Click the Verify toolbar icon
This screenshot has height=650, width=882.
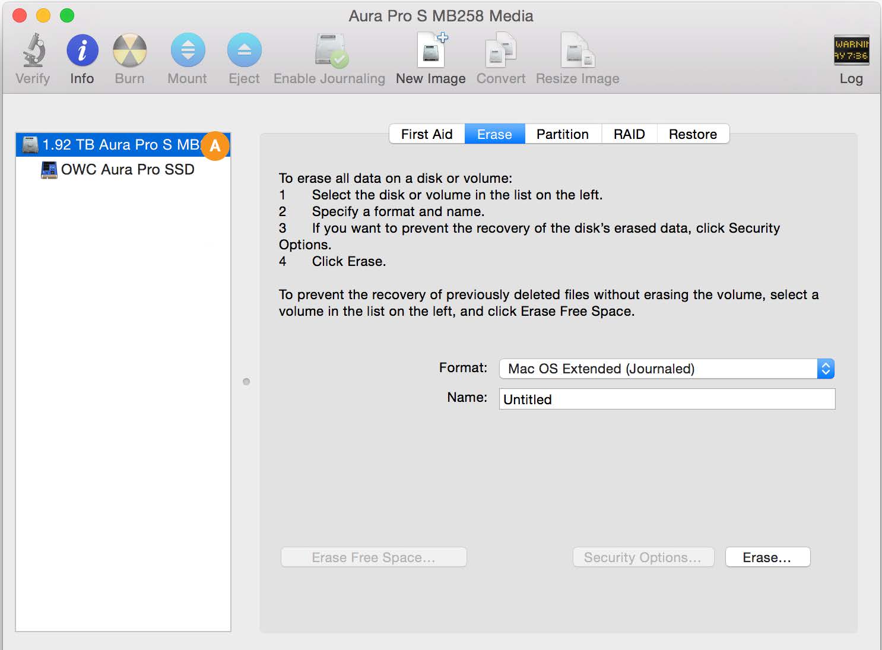point(33,56)
